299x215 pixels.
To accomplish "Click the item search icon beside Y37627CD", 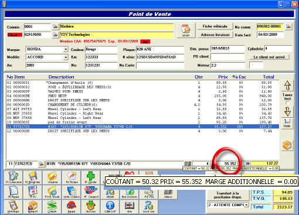I will pyautogui.click(x=41, y=163).
